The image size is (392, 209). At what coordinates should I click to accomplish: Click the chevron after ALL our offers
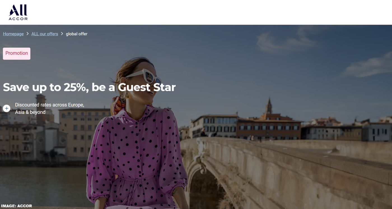(x=62, y=34)
